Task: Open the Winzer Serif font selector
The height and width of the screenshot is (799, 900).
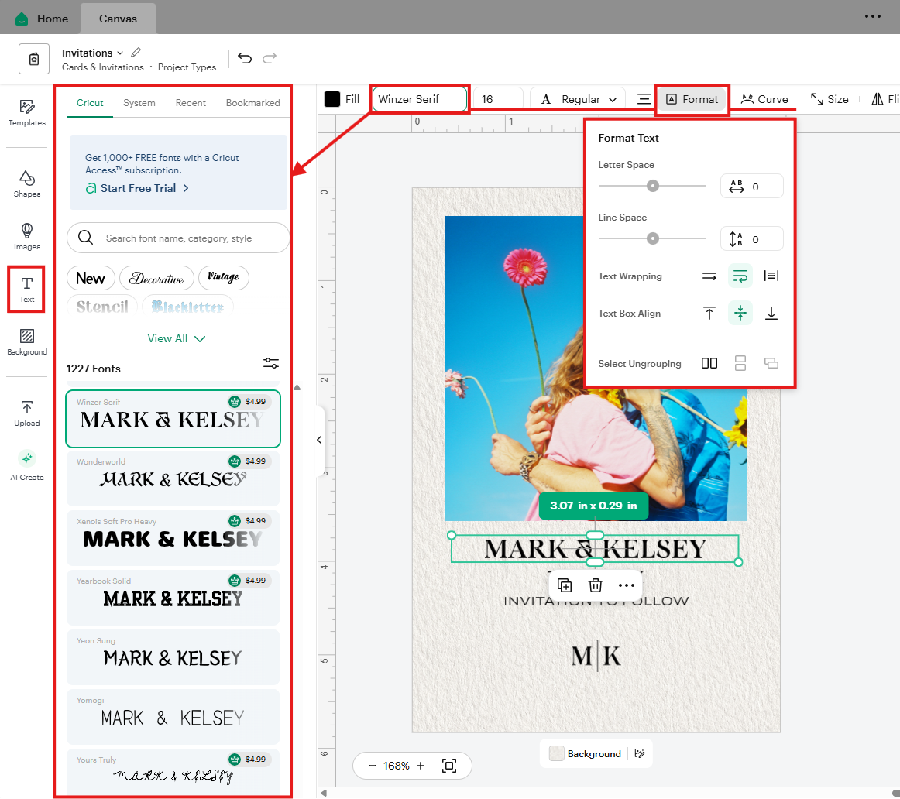Action: [x=420, y=99]
